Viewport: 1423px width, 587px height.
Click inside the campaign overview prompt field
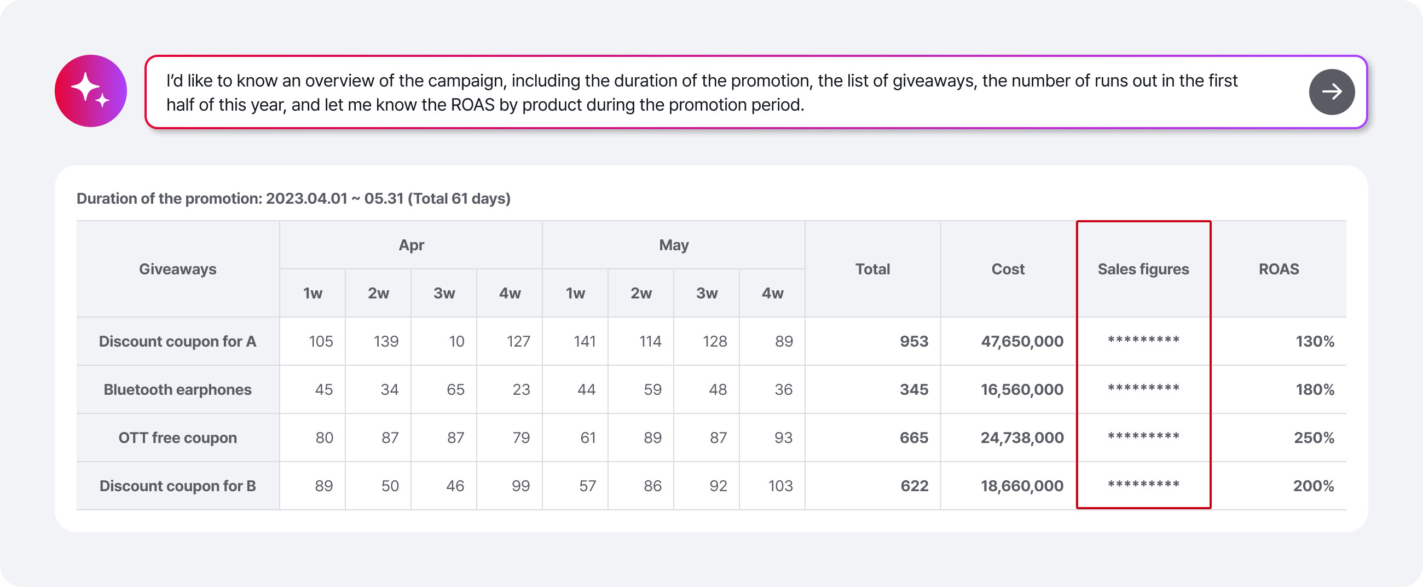pos(756,92)
